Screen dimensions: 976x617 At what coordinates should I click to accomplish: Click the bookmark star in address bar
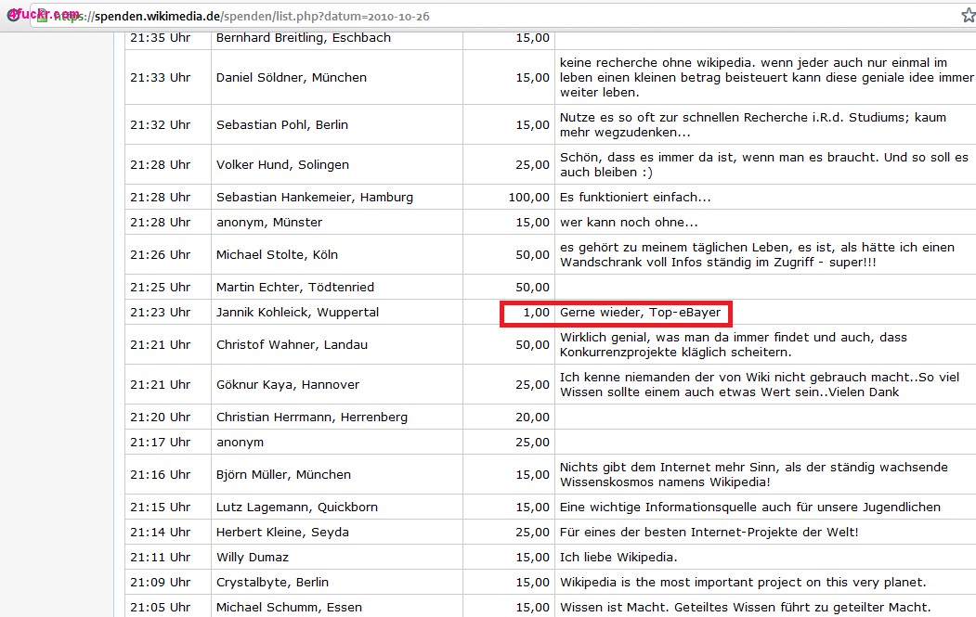968,16
